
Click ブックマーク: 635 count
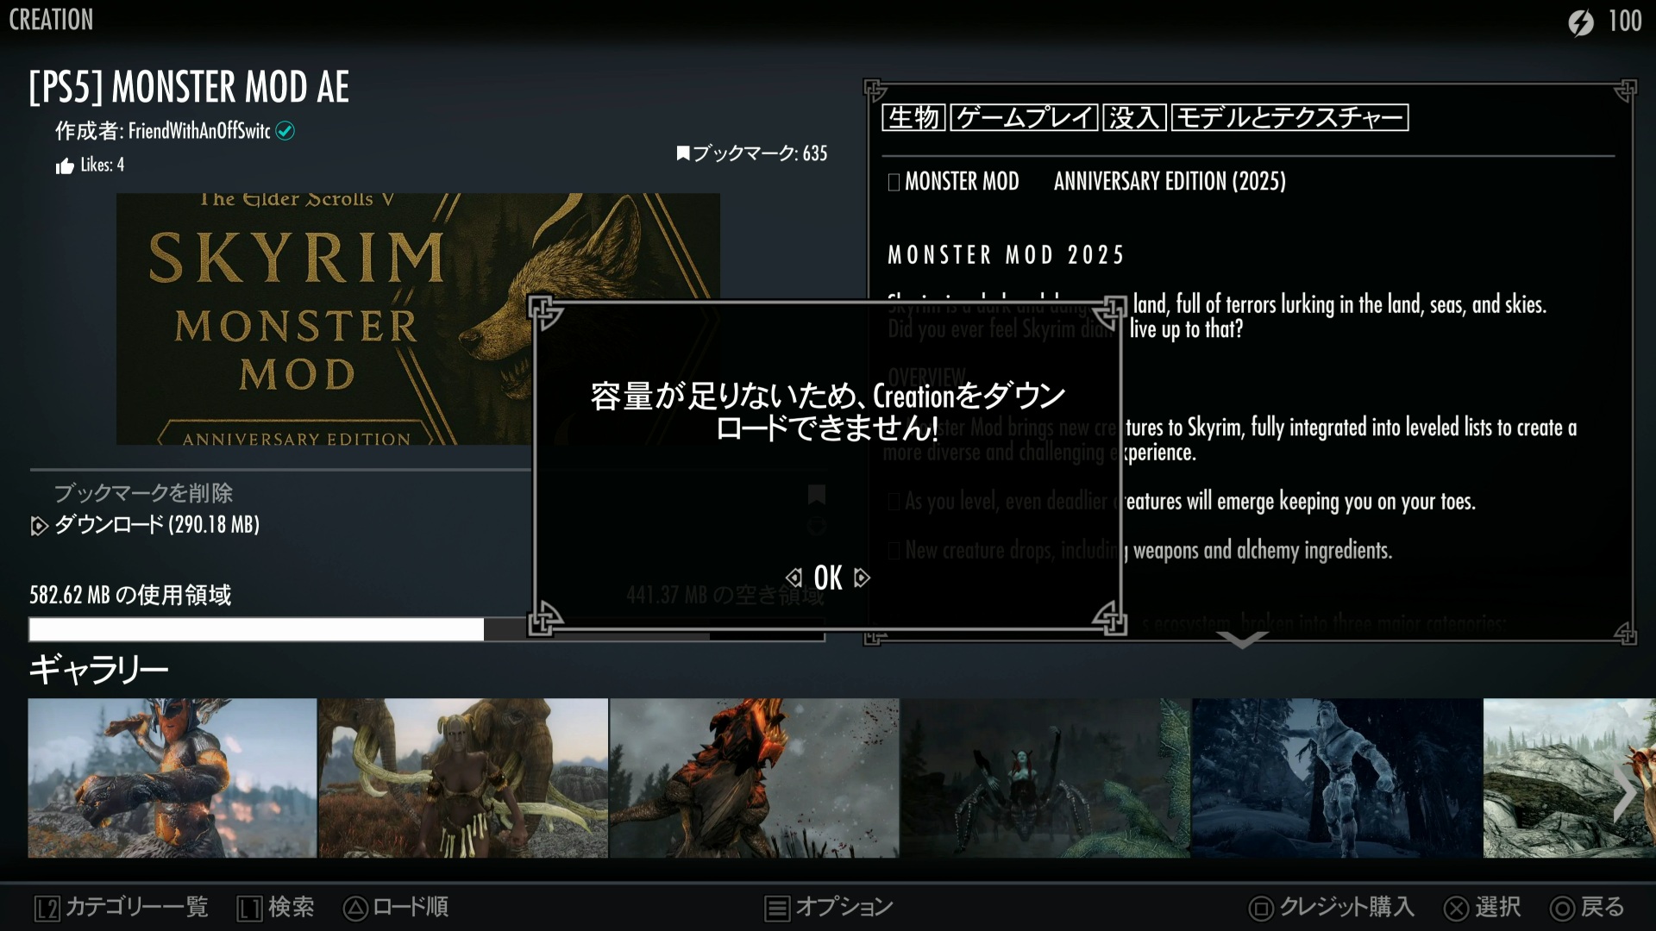pyautogui.click(x=760, y=153)
